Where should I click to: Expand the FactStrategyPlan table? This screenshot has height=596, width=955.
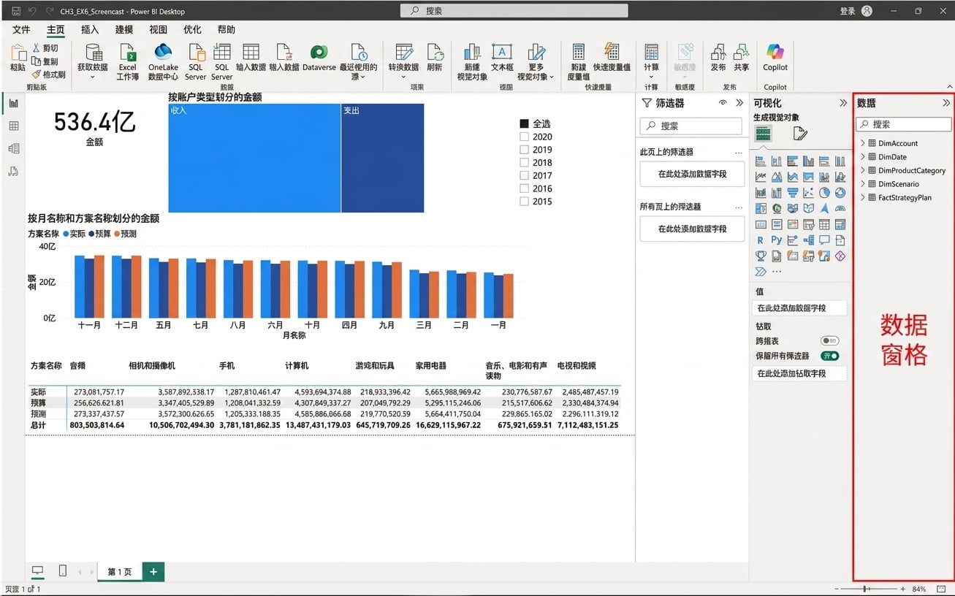(x=863, y=198)
